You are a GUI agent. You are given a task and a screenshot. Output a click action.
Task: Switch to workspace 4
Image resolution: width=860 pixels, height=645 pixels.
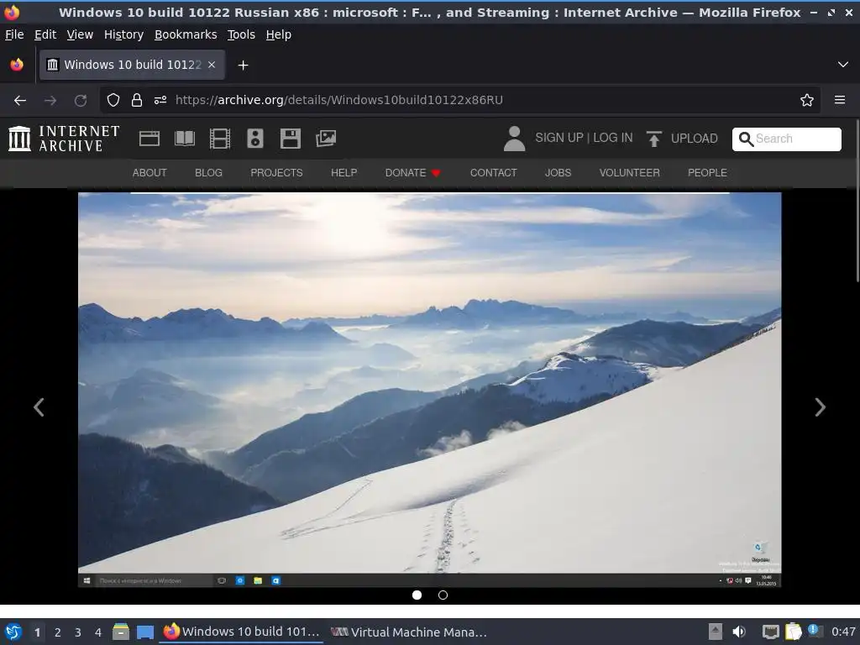click(x=98, y=632)
